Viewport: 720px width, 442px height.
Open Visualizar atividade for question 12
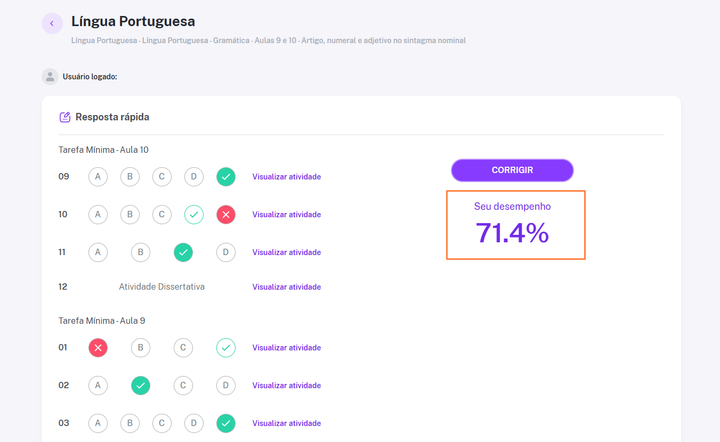click(287, 287)
